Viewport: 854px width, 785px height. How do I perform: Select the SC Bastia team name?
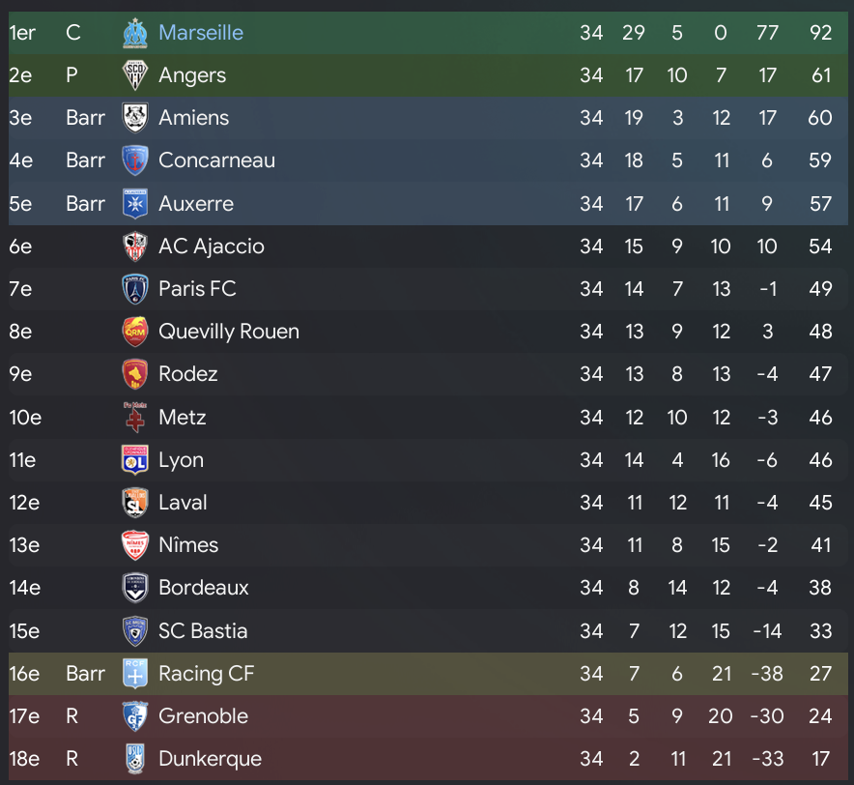click(203, 631)
